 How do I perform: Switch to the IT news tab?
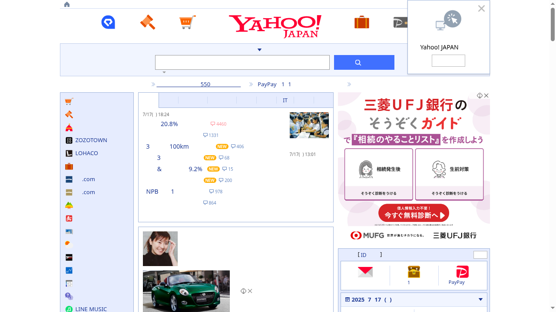(285, 100)
